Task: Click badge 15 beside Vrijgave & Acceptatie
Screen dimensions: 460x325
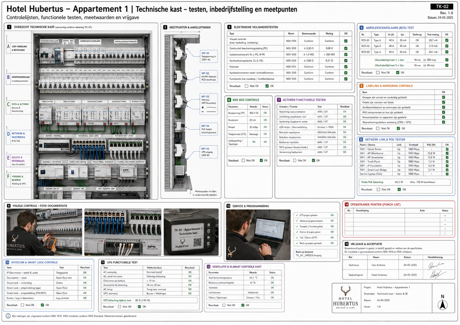Action: [346, 244]
